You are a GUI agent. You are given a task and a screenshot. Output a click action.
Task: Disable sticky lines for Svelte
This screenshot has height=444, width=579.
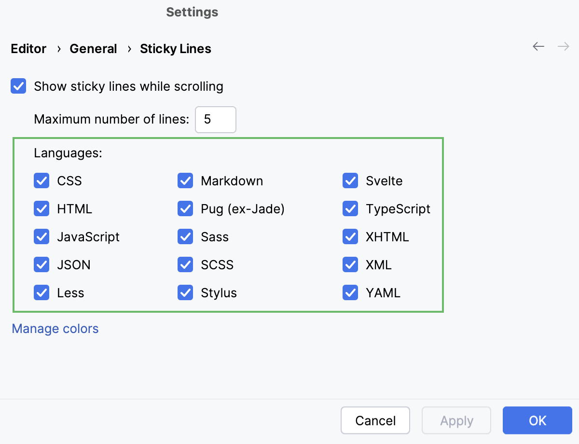pyautogui.click(x=350, y=180)
